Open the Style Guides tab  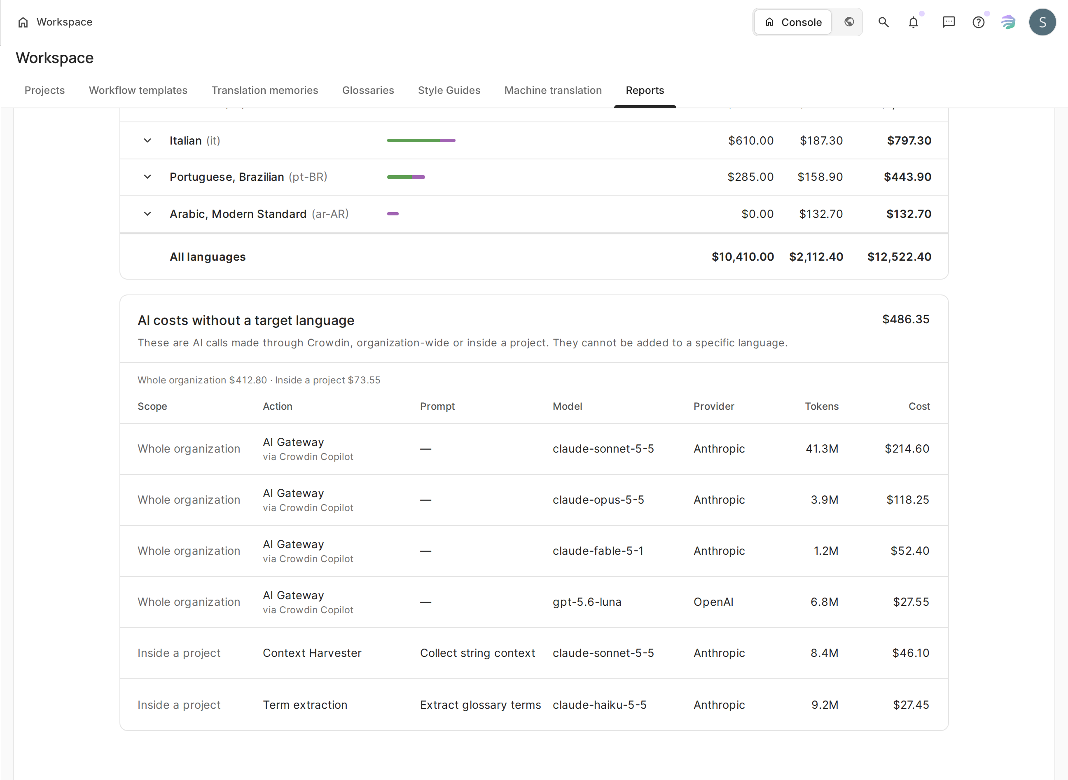tap(449, 90)
